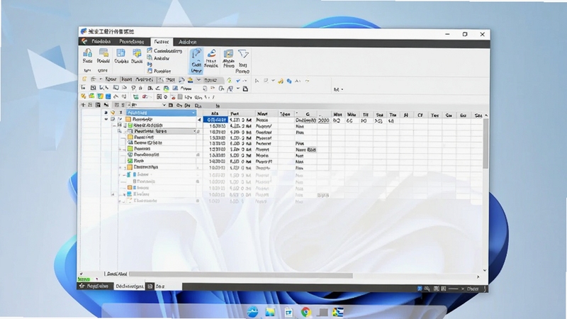Select the active white bottom tab
The height and width of the screenshot is (319, 567).
click(129, 286)
